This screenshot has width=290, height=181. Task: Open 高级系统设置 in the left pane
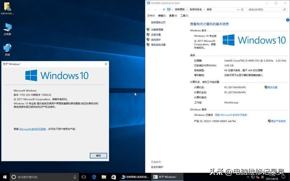pyautogui.click(x=158, y=45)
